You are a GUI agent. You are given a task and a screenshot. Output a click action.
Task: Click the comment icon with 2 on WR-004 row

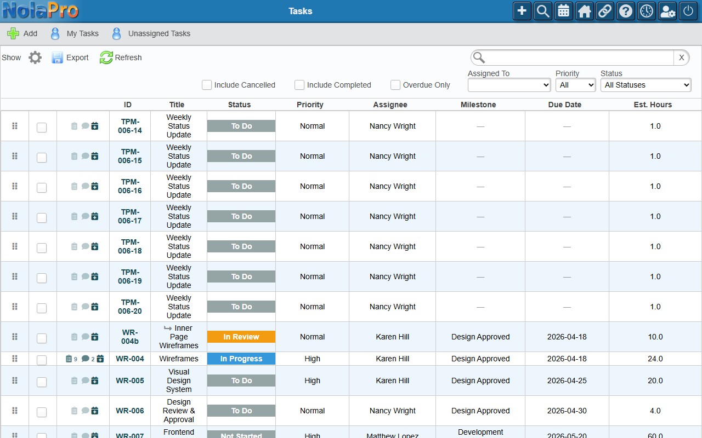pyautogui.click(x=85, y=359)
